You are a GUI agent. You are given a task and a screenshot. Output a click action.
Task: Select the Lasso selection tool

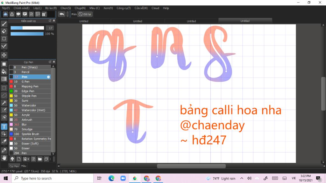click(x=4, y=95)
